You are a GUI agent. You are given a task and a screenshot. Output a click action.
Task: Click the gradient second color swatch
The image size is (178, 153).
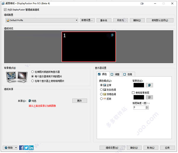(139, 97)
